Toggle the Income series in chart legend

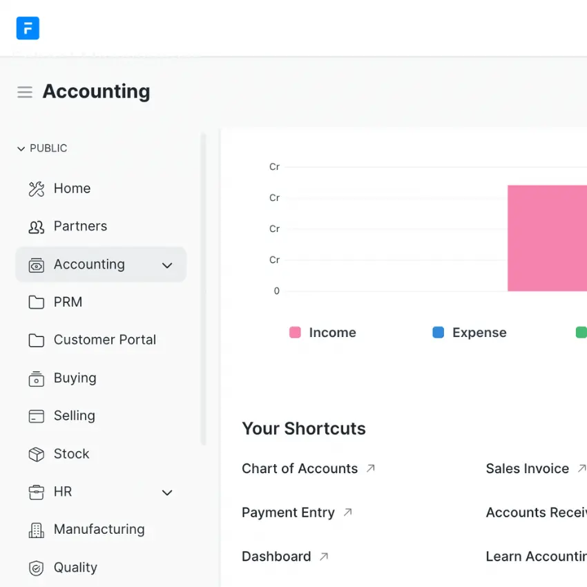[x=323, y=333]
